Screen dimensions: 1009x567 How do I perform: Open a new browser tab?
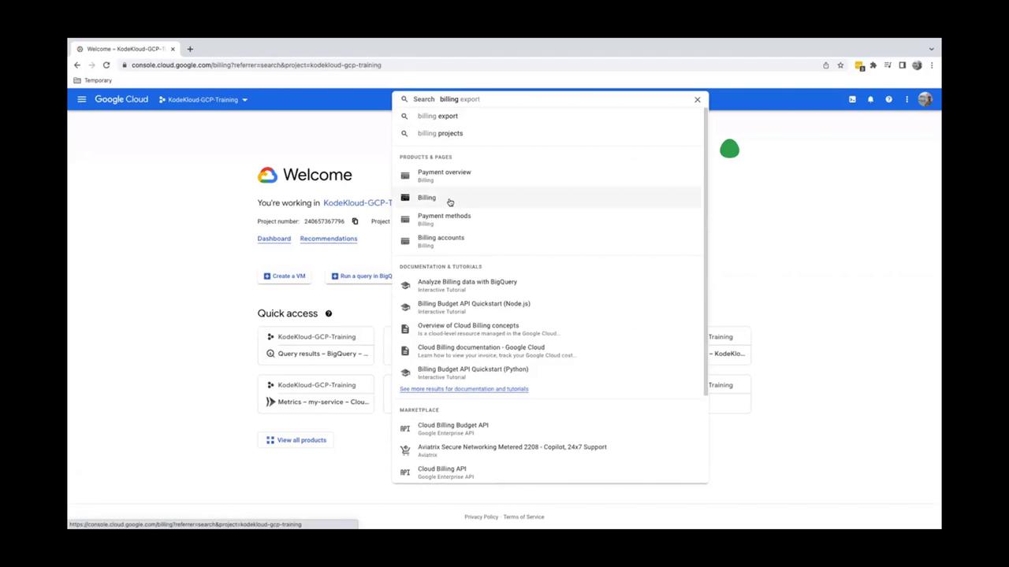pyautogui.click(x=190, y=49)
